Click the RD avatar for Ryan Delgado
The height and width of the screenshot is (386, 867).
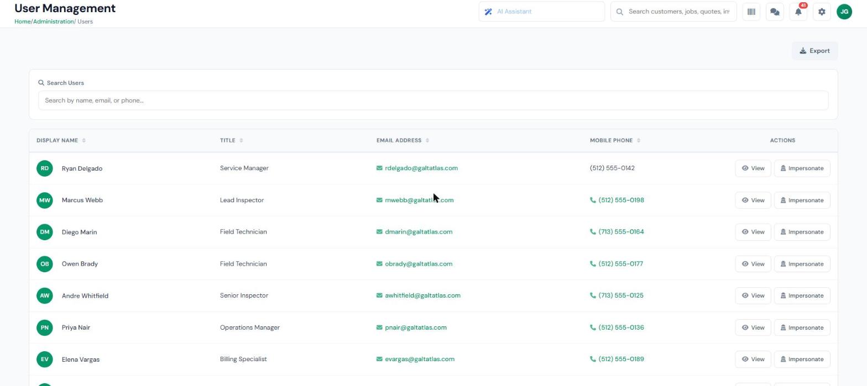[x=45, y=168]
